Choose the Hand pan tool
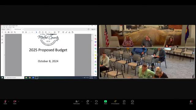196x110 pixels. coord(40,32)
